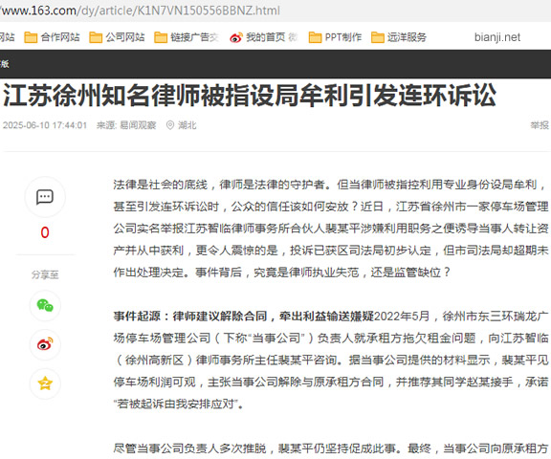Click the red comment count 0
This screenshot has width=551, height=459.
coord(45,232)
